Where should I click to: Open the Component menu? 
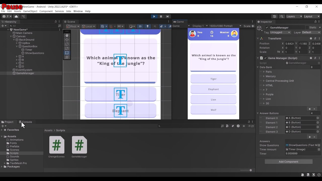46,11
